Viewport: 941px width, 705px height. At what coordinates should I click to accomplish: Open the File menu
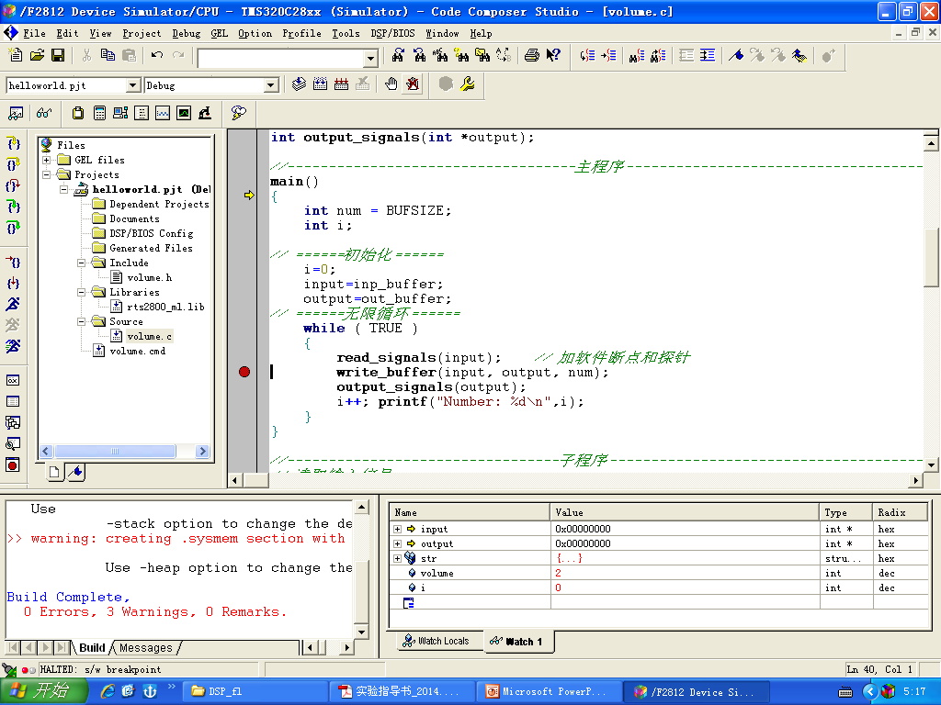(34, 34)
